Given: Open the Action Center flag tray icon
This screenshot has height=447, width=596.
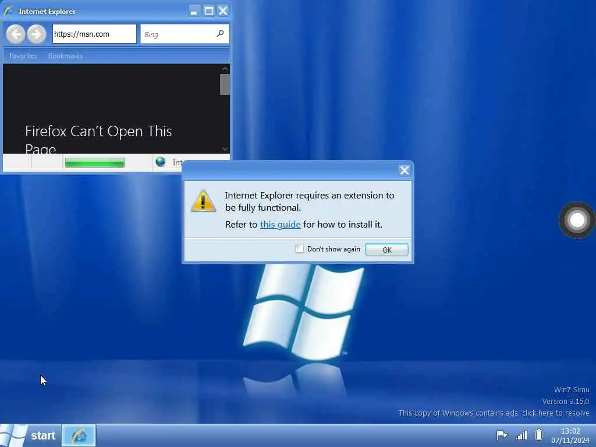Looking at the screenshot, I should pos(502,435).
